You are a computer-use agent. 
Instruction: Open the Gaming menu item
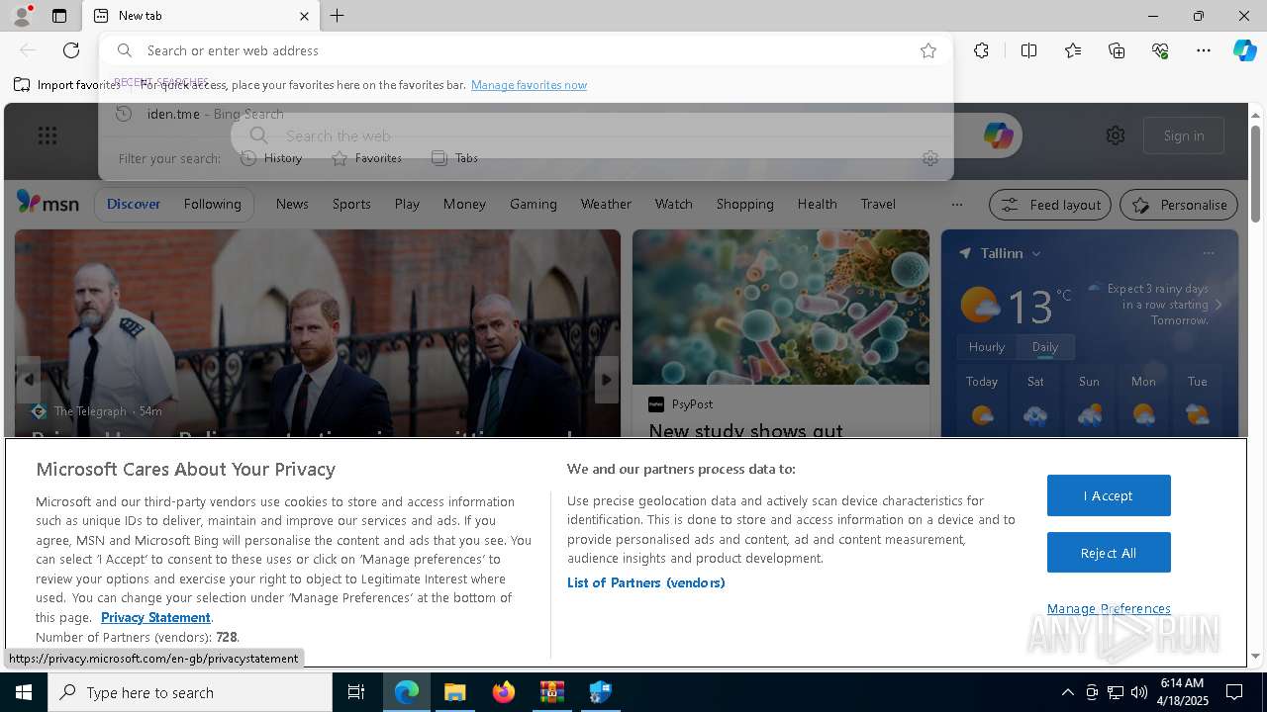click(x=534, y=204)
